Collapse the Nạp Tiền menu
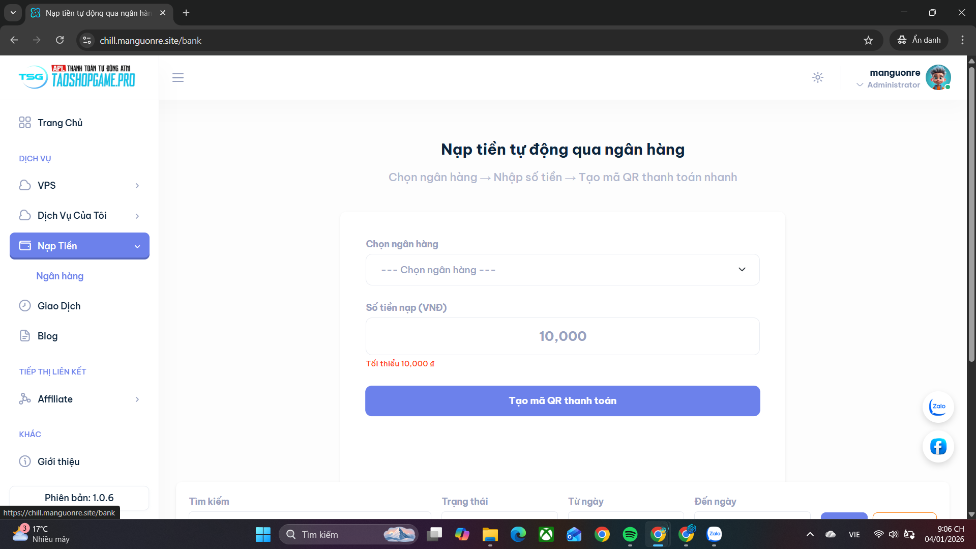This screenshot has width=976, height=549. 79,246
